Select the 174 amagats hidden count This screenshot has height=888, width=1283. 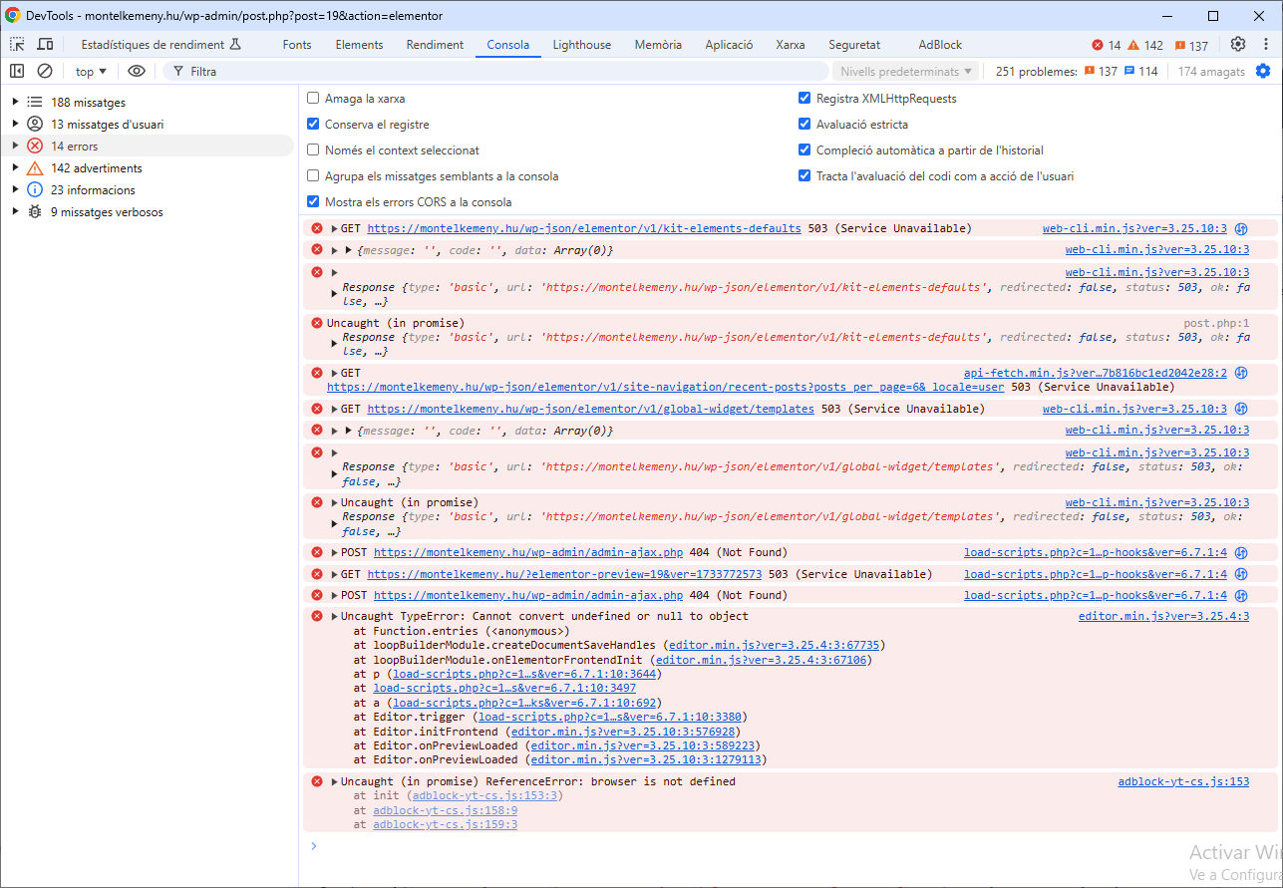tap(1211, 71)
